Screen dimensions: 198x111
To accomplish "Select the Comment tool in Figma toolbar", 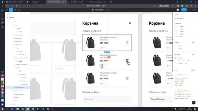I will [19, 10].
